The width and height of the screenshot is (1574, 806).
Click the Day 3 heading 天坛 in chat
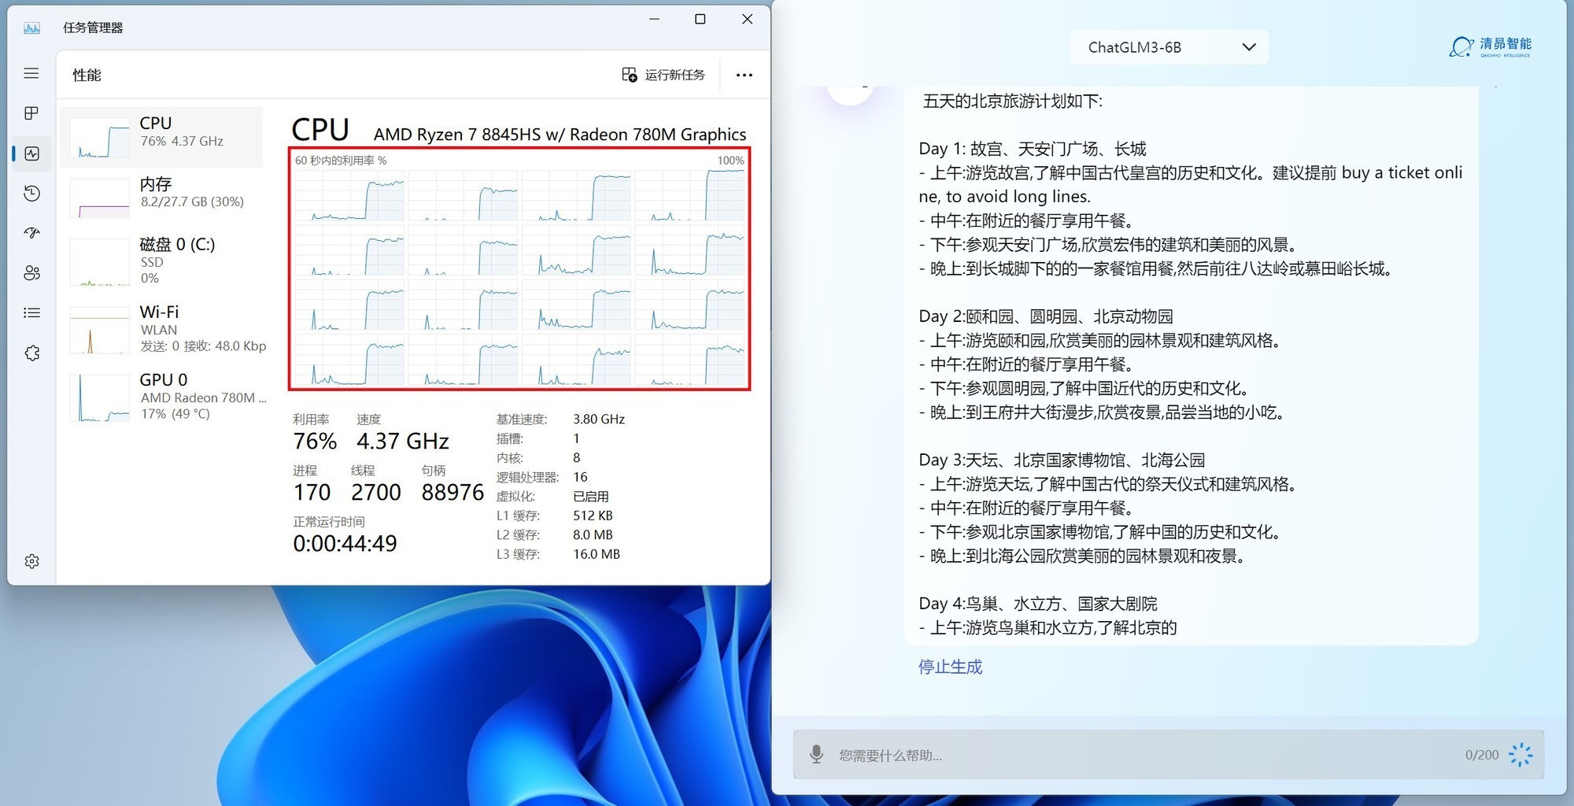pos(1062,460)
